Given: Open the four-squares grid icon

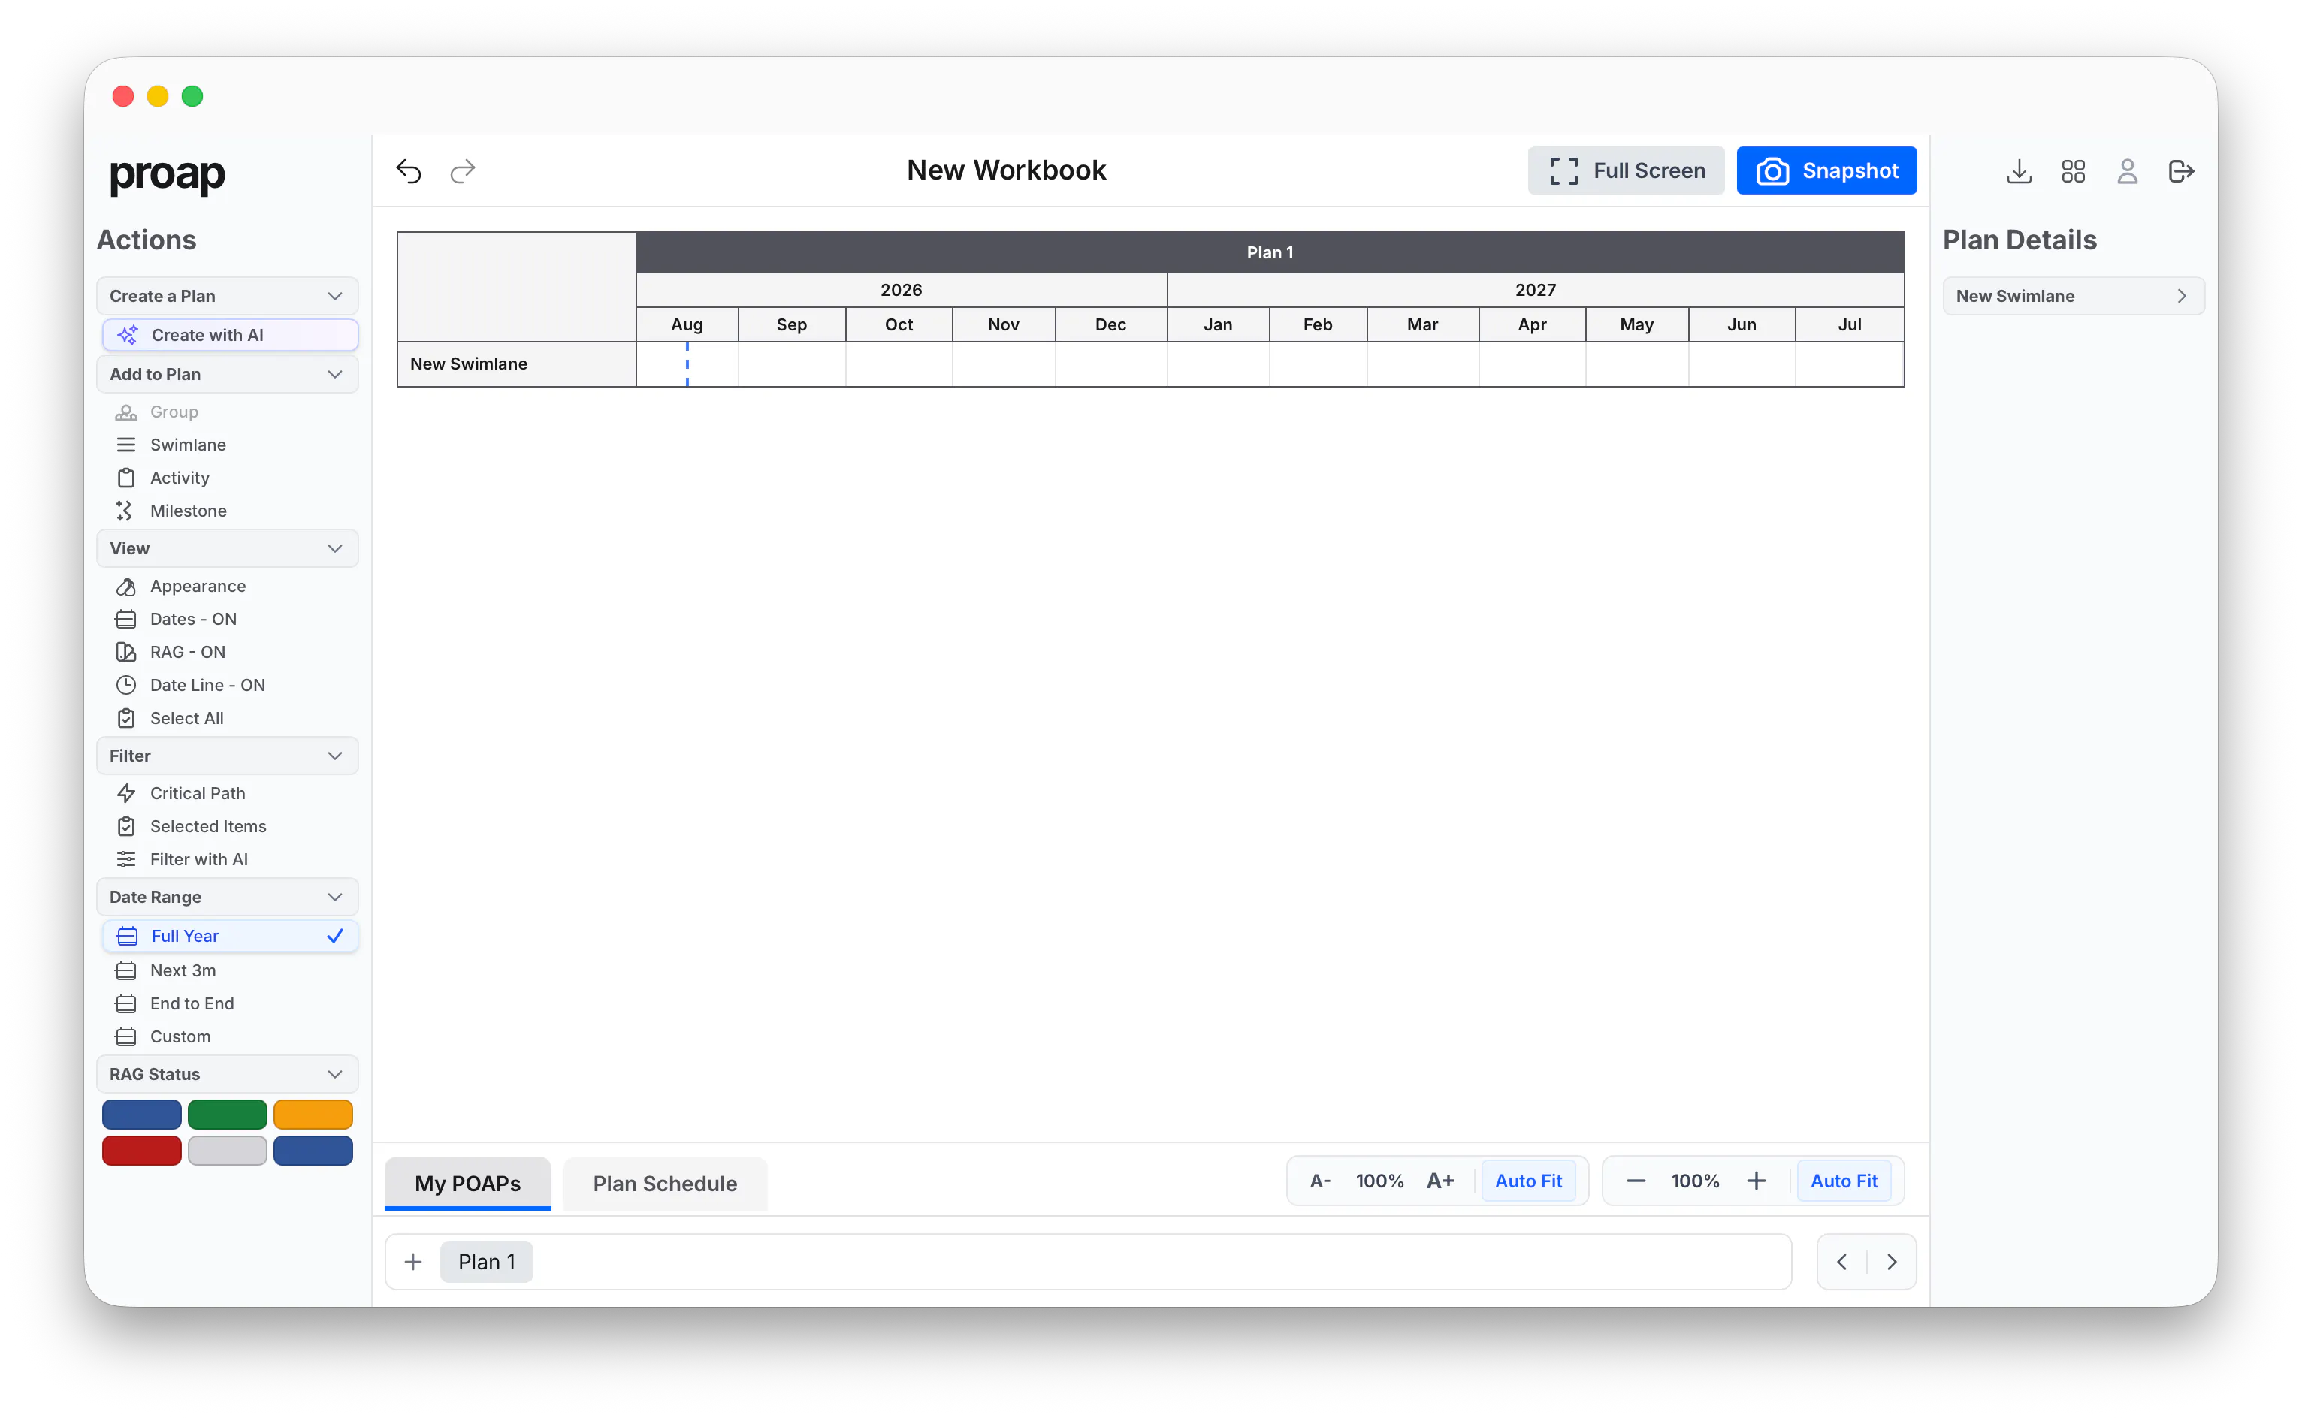Looking at the screenshot, I should (x=2073, y=172).
